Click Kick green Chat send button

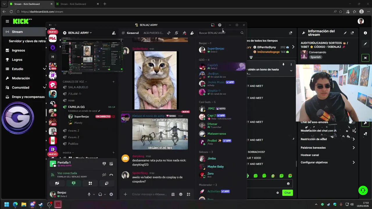pyautogui.click(x=287, y=193)
